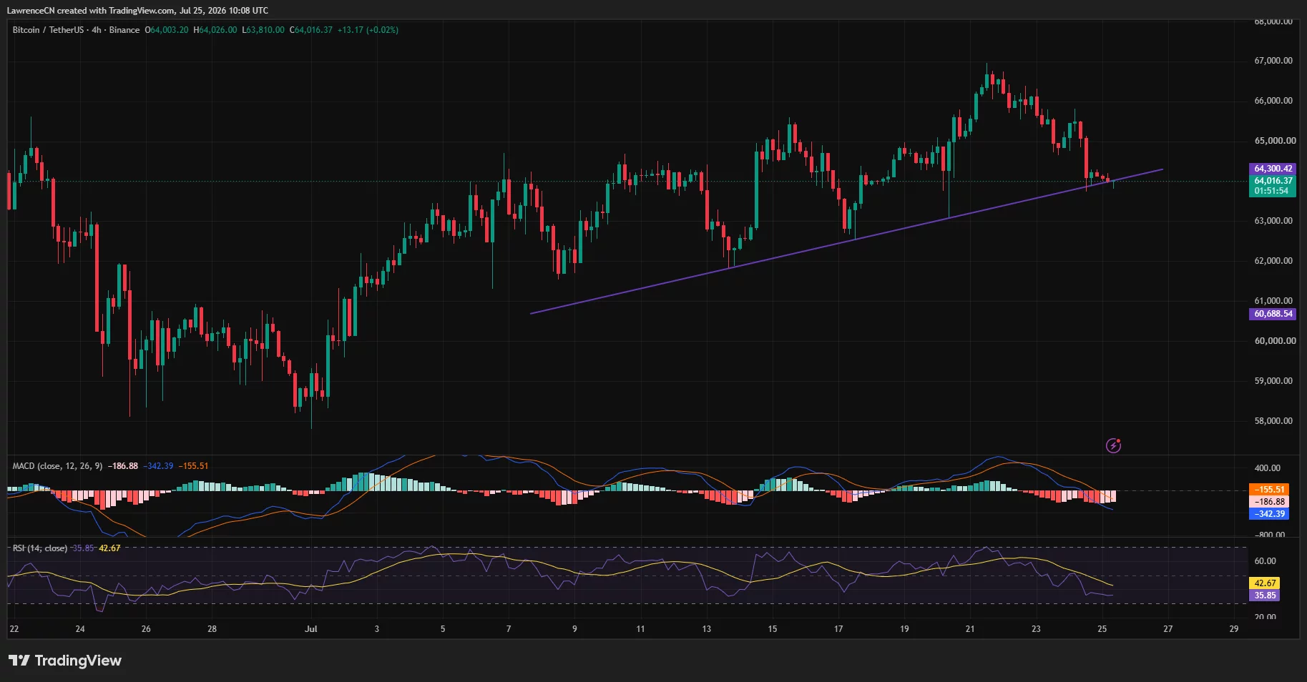The image size is (1307, 682).
Task: Click the date 15 on time axis
Action: click(773, 629)
